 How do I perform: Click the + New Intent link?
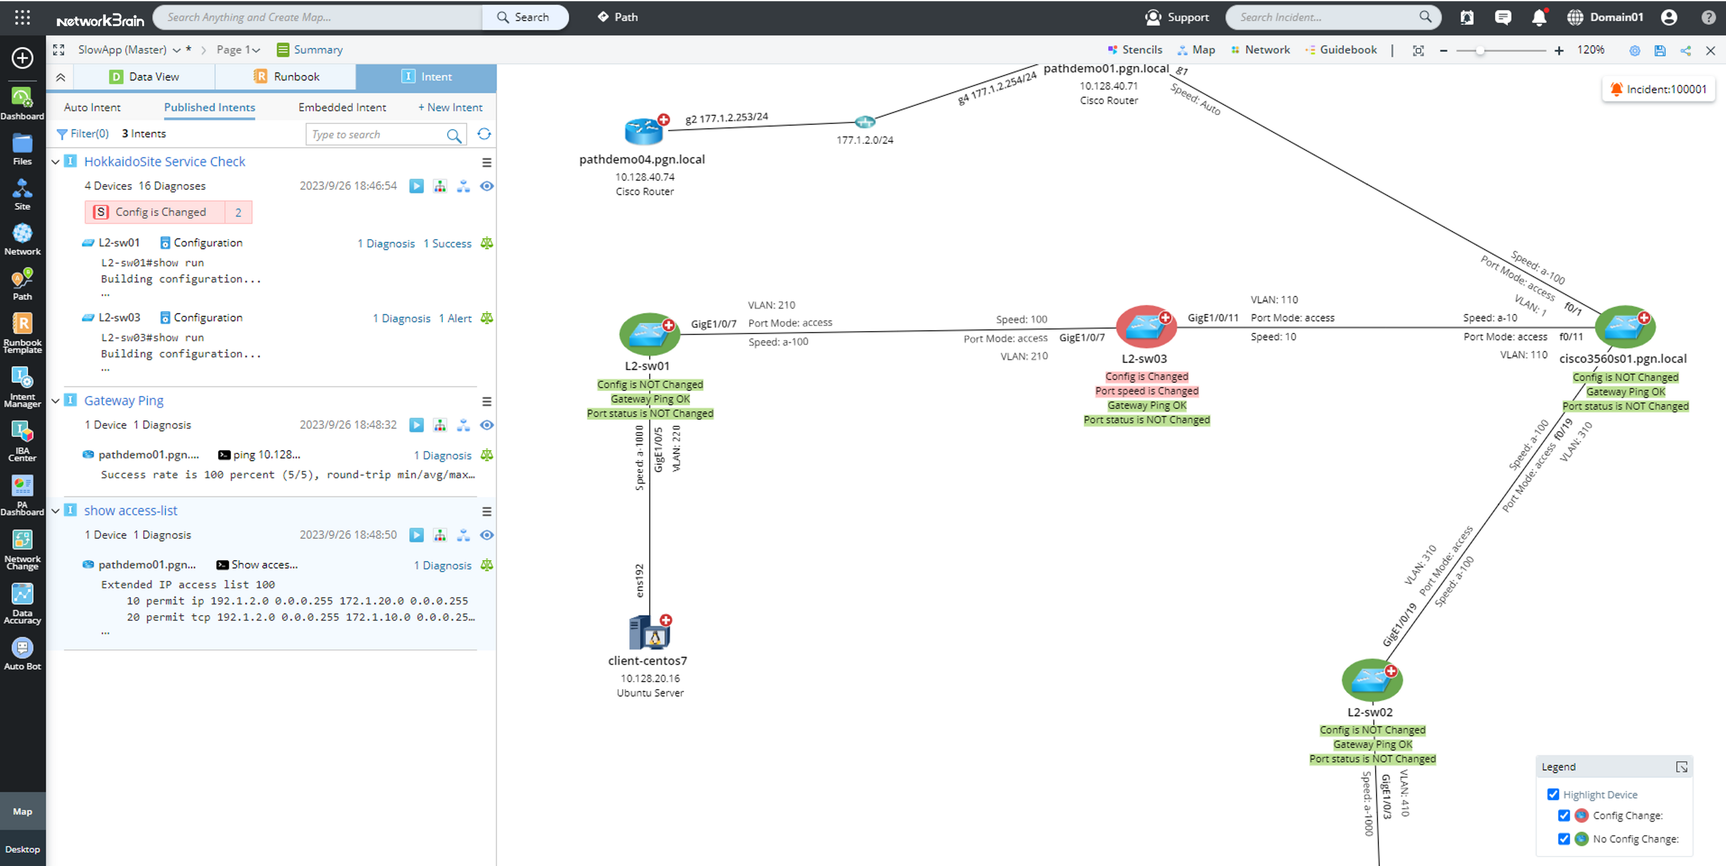[x=450, y=107]
